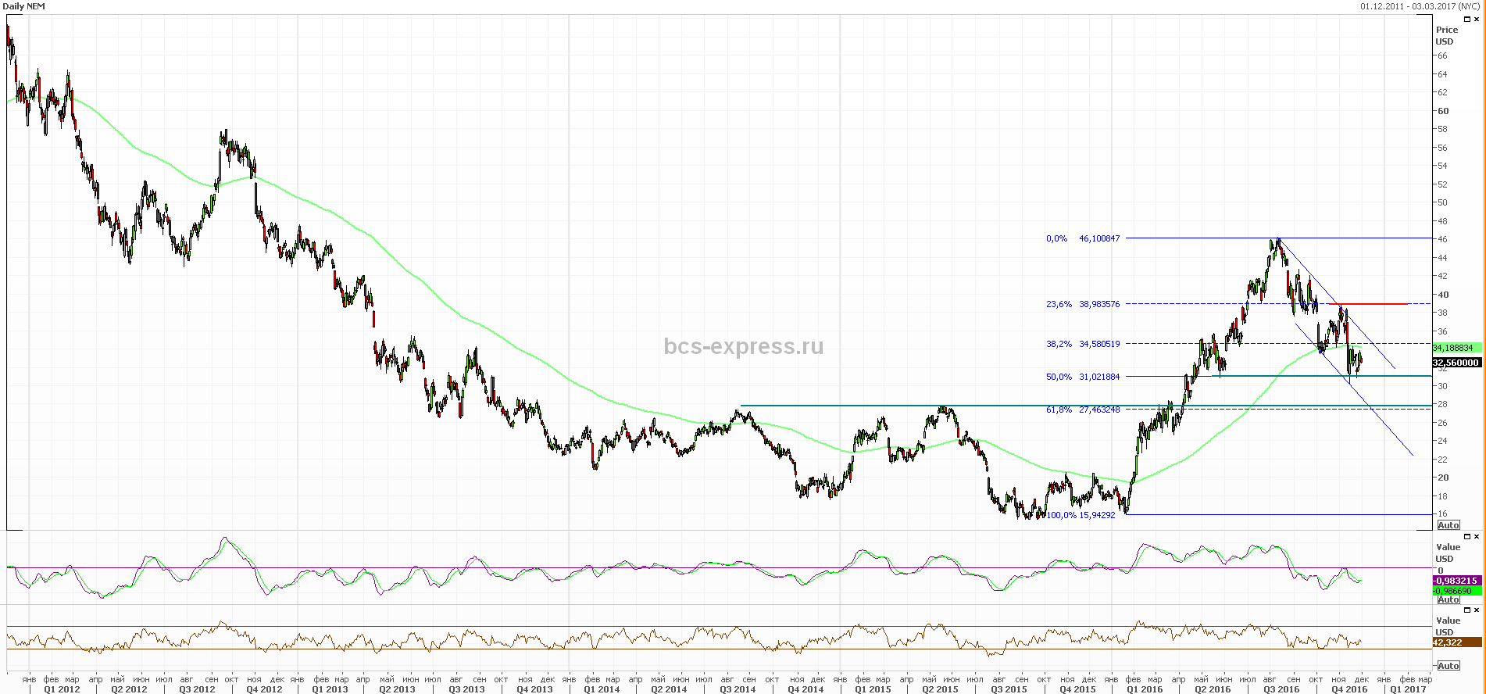1486x694 pixels.
Task: Maximize the main price chart panel
Action: pos(1467,20)
